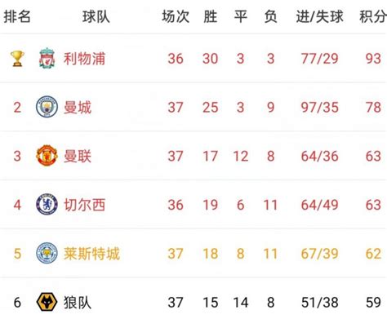Click the 积分 column header
Viewport: 387px width, 319px height.
(373, 16)
